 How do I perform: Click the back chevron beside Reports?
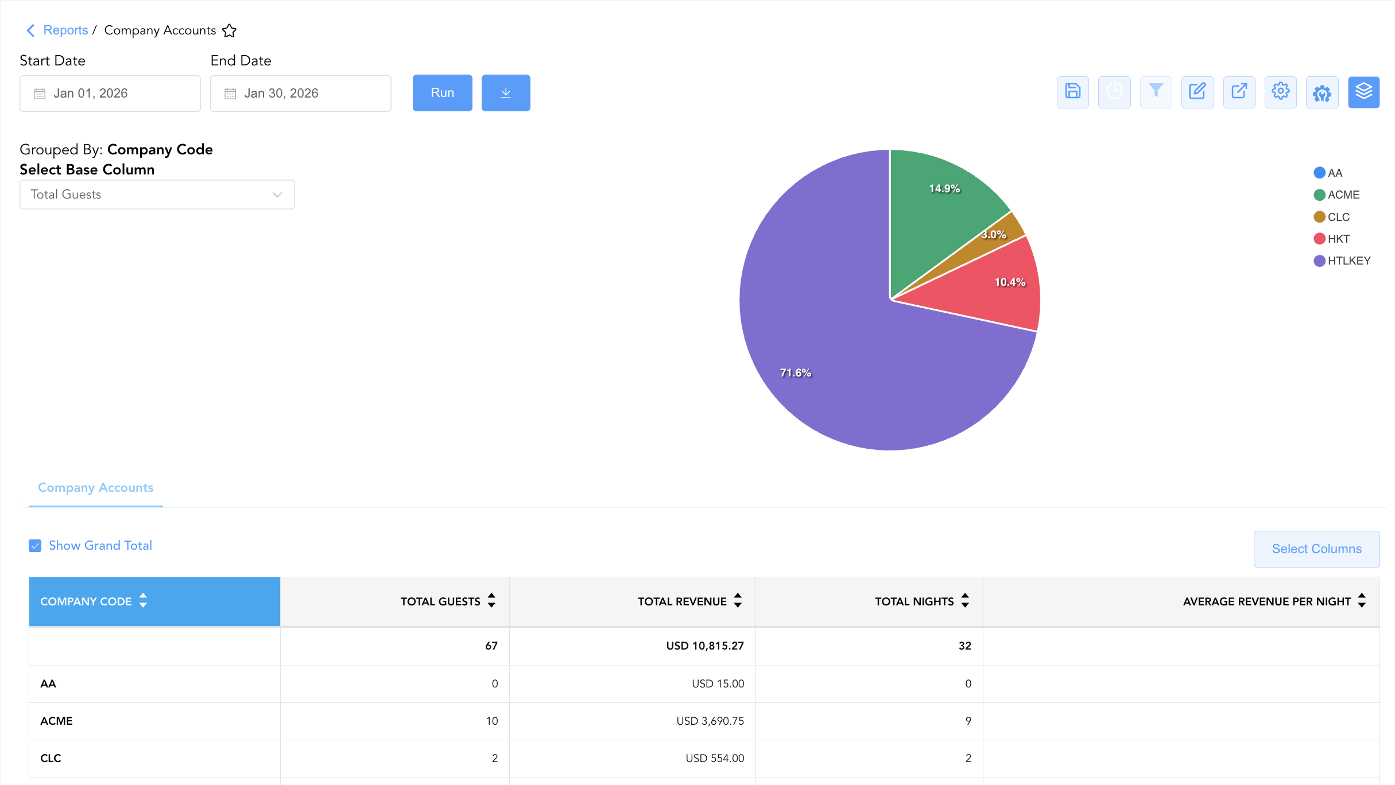pyautogui.click(x=31, y=30)
